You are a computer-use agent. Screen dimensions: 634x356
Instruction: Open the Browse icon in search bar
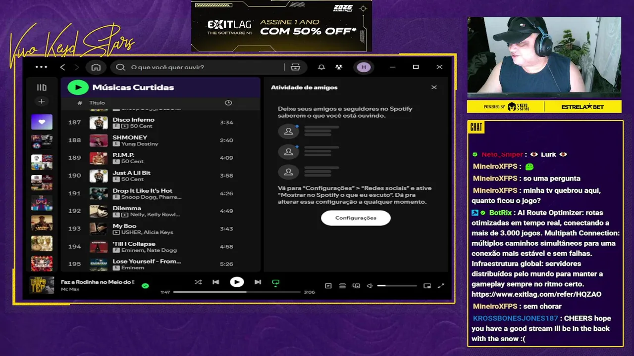[296, 67]
